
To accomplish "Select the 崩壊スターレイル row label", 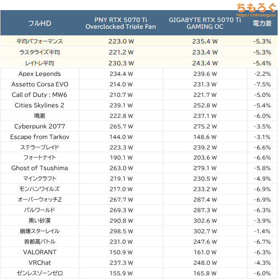I will tap(40, 231).
